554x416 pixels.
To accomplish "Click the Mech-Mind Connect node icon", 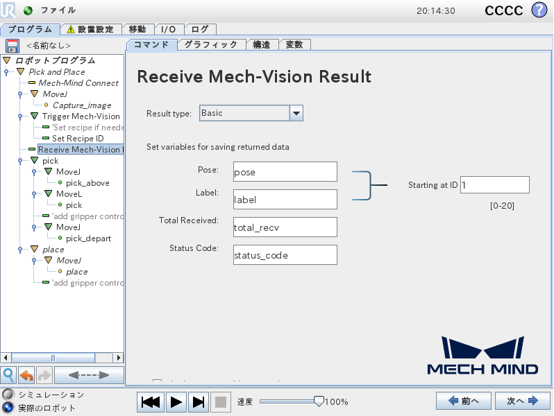I will pos(32,83).
